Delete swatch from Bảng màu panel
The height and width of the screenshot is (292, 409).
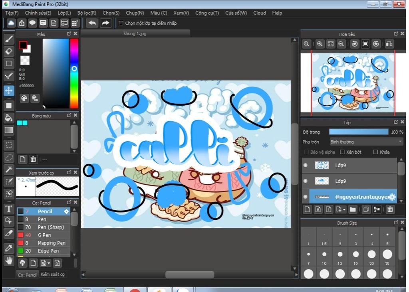point(33,159)
